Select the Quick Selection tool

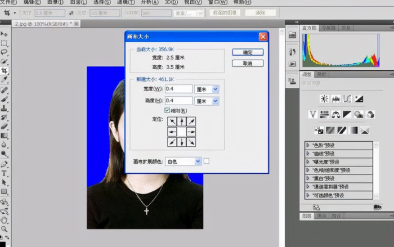[4, 61]
